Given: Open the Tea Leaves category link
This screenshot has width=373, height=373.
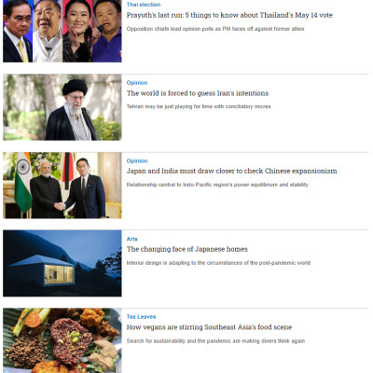Looking at the screenshot, I should click(x=141, y=317).
